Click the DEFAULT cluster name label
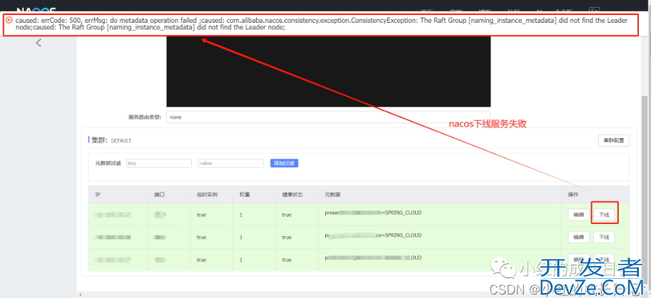This screenshot has width=651, height=303. [x=121, y=141]
